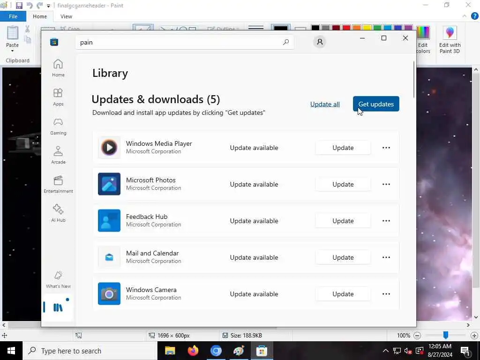Click Paste icon in Paint ribbon
480x360 pixels.
[13, 33]
